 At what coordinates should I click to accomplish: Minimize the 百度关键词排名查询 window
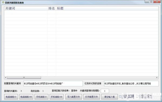(x=147, y=2)
